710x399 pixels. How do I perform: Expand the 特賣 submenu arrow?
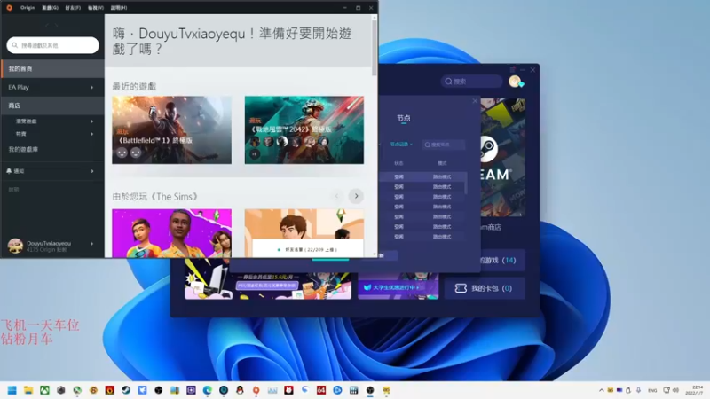click(x=92, y=134)
